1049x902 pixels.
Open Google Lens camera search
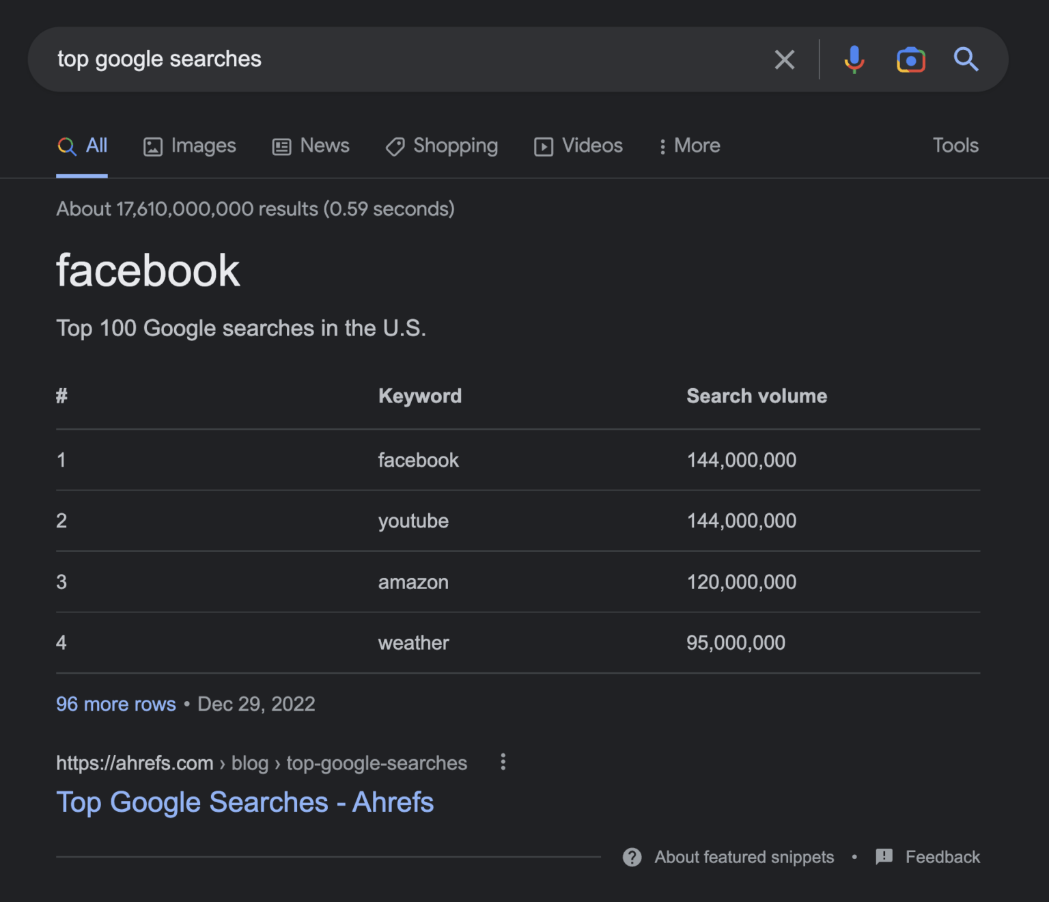click(x=911, y=59)
